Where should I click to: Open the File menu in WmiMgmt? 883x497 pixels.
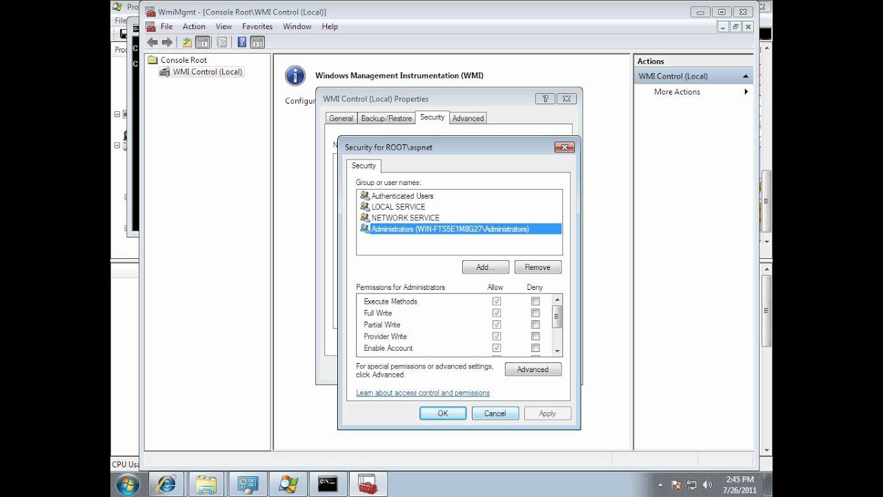pyautogui.click(x=166, y=26)
